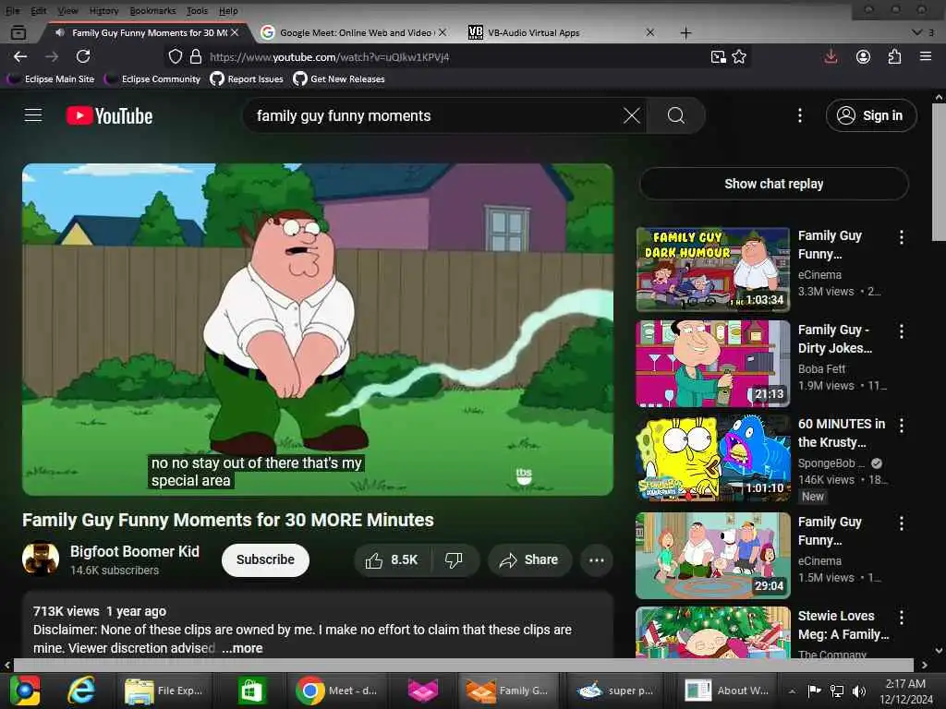946x709 pixels.
Task: Click the site padlock icon
Action: point(196,56)
